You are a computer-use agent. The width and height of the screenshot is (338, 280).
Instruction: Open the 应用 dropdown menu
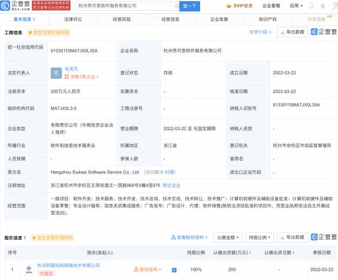pyautogui.click(x=296, y=6)
